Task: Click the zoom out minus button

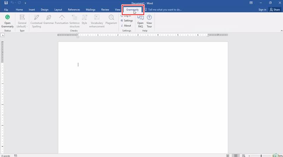Action: point(249,156)
